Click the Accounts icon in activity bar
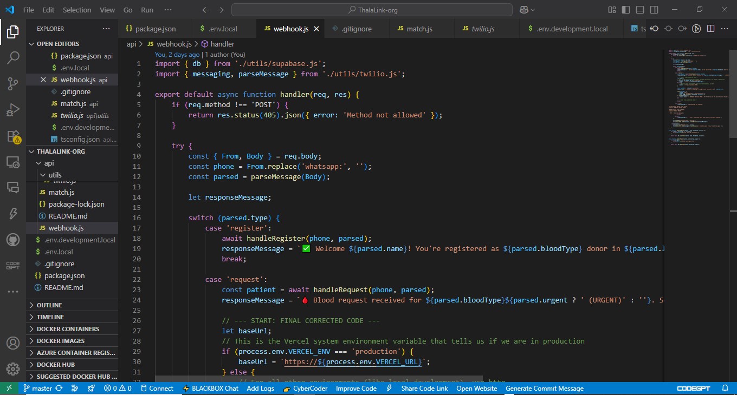 pos(13,343)
